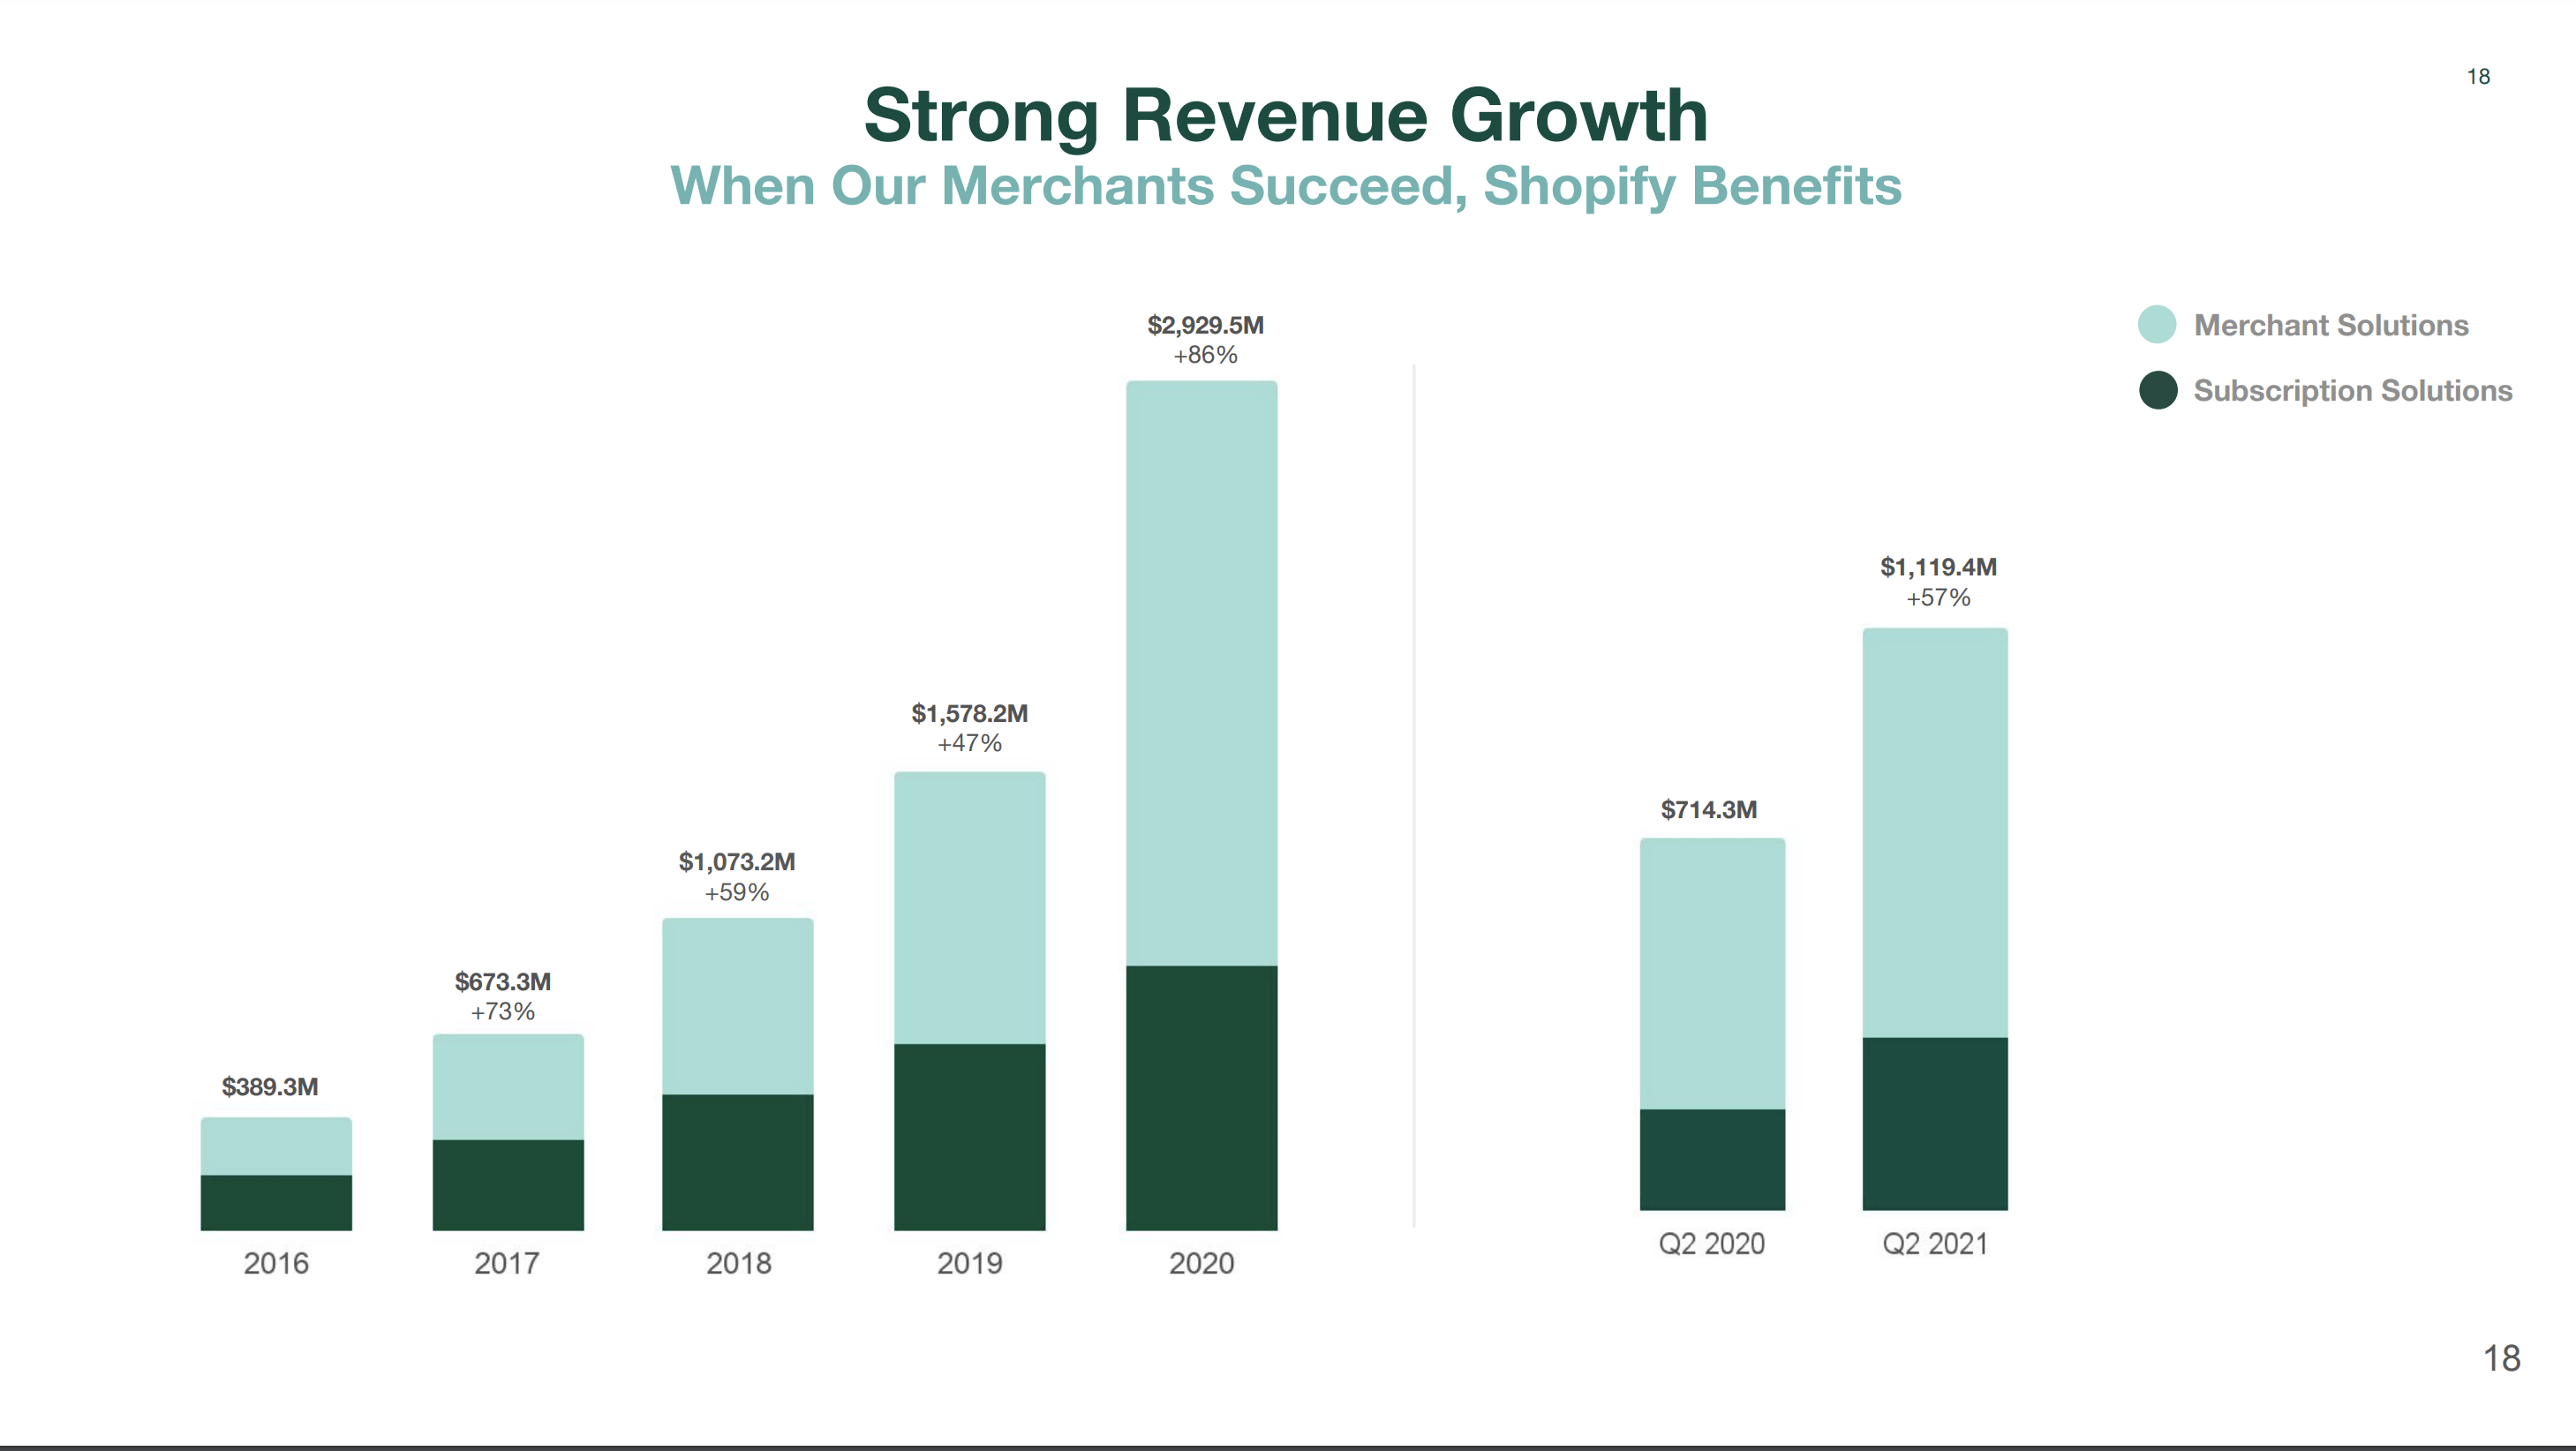Click the 2017 Subscription Solutions bar segment

coord(508,1185)
